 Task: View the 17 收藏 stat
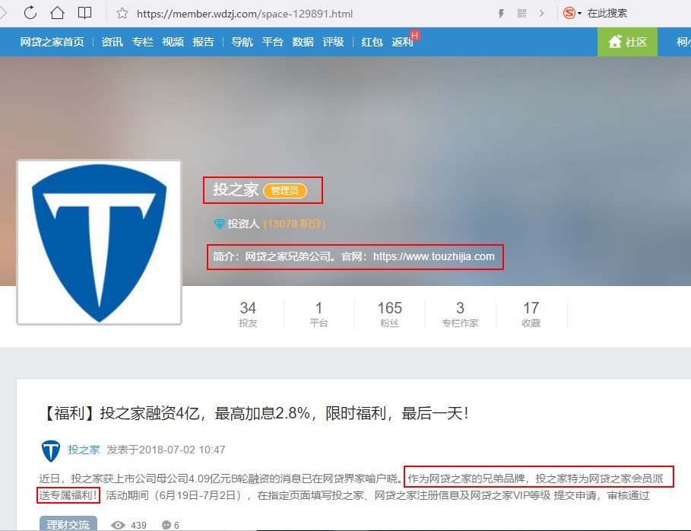531,313
